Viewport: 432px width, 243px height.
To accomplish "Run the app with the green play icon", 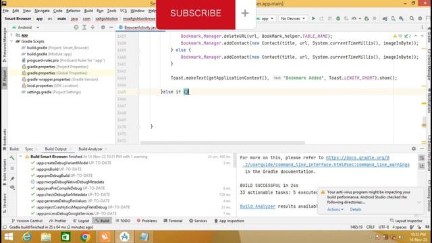I will click(x=313, y=18).
